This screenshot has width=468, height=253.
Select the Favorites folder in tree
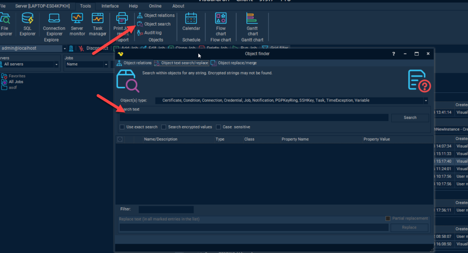[17, 76]
